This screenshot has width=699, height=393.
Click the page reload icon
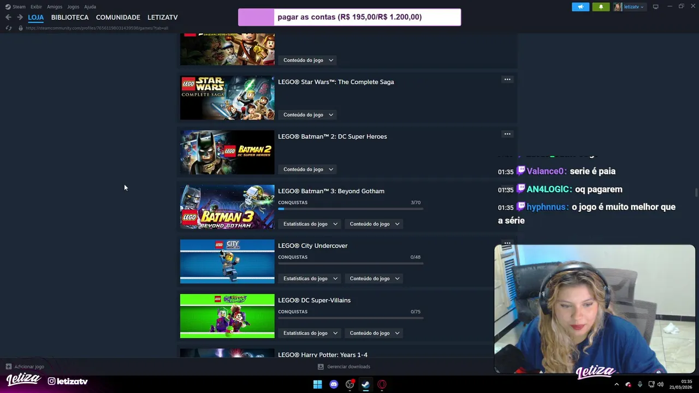click(x=9, y=28)
